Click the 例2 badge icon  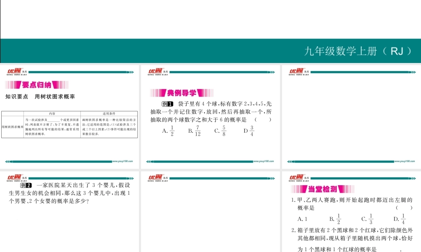(x=26, y=185)
